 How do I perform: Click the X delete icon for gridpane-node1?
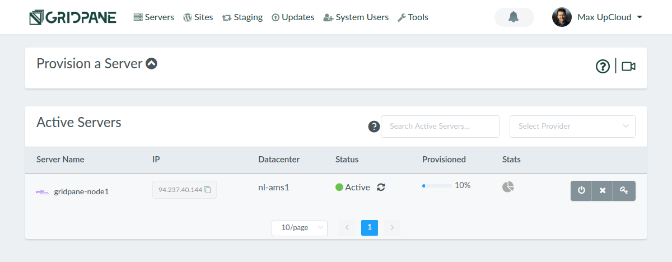point(603,191)
